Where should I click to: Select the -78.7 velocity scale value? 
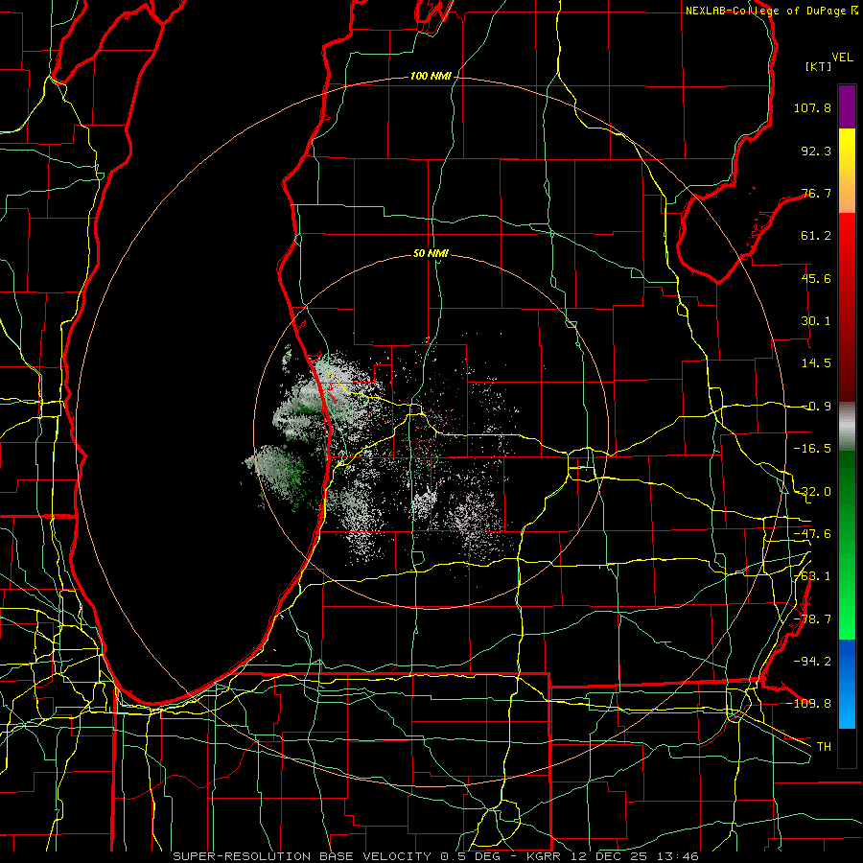pos(812,619)
